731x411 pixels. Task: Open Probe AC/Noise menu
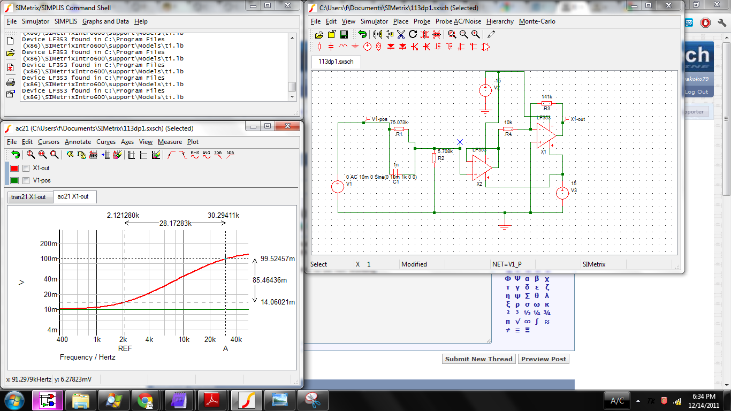click(x=458, y=21)
